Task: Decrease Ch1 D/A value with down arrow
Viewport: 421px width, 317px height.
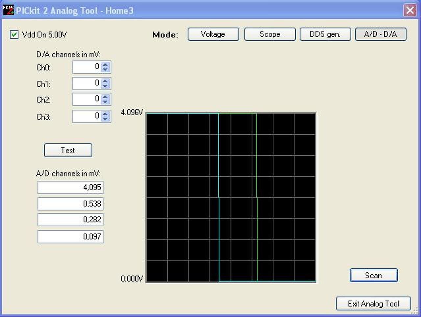Action: [105, 86]
